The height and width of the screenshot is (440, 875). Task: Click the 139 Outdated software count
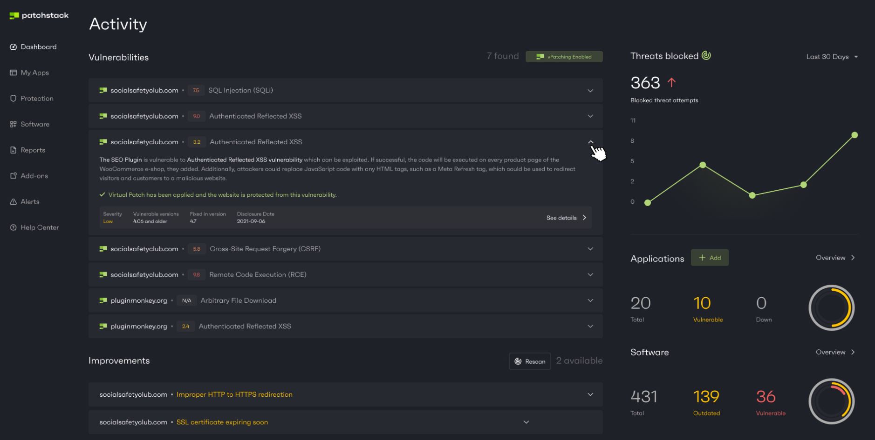pos(706,397)
